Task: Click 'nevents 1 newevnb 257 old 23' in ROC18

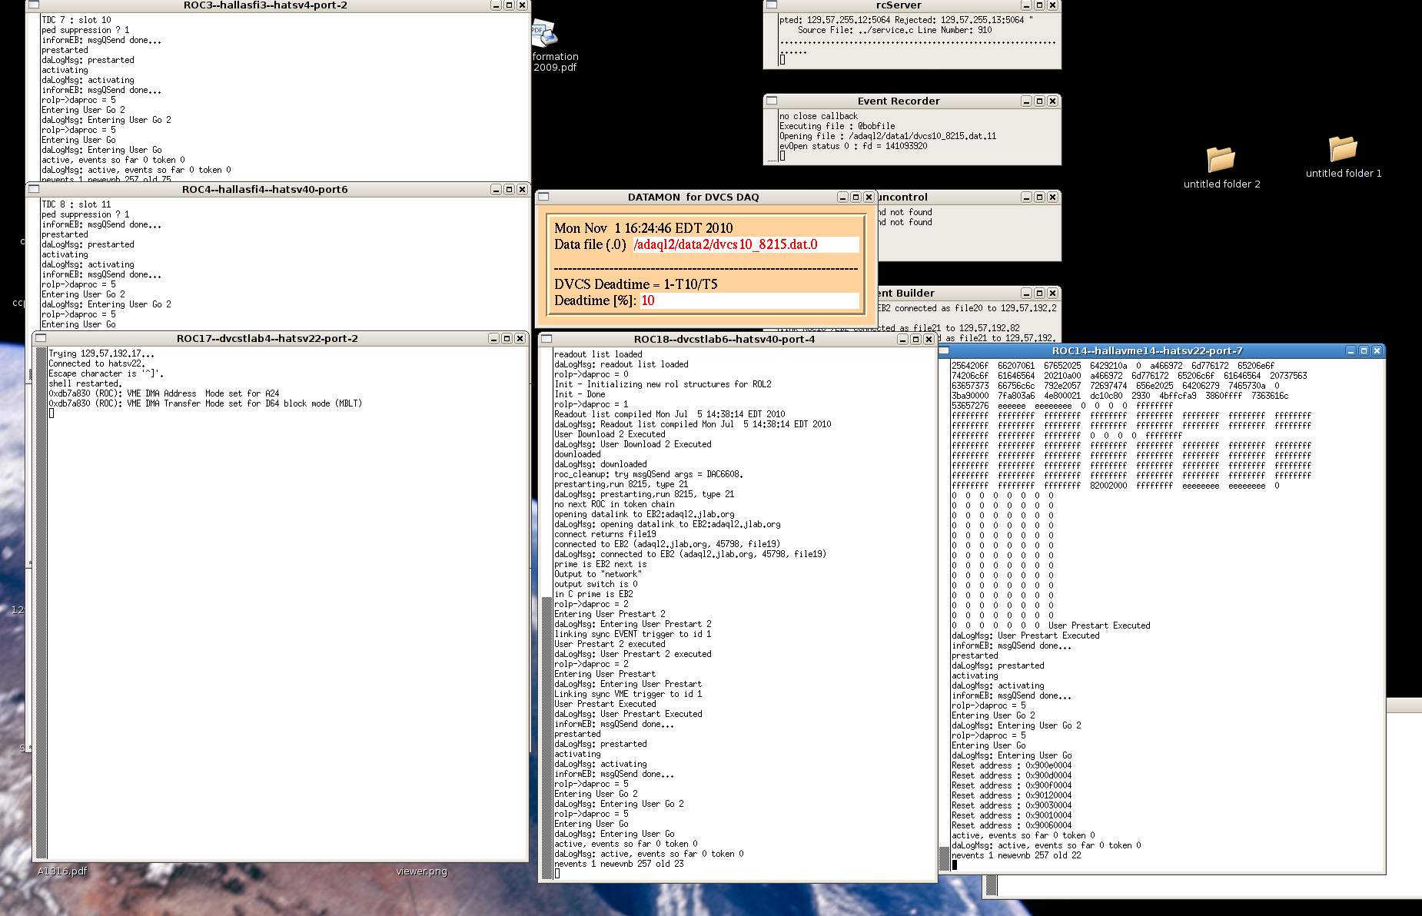Action: [x=619, y=864]
